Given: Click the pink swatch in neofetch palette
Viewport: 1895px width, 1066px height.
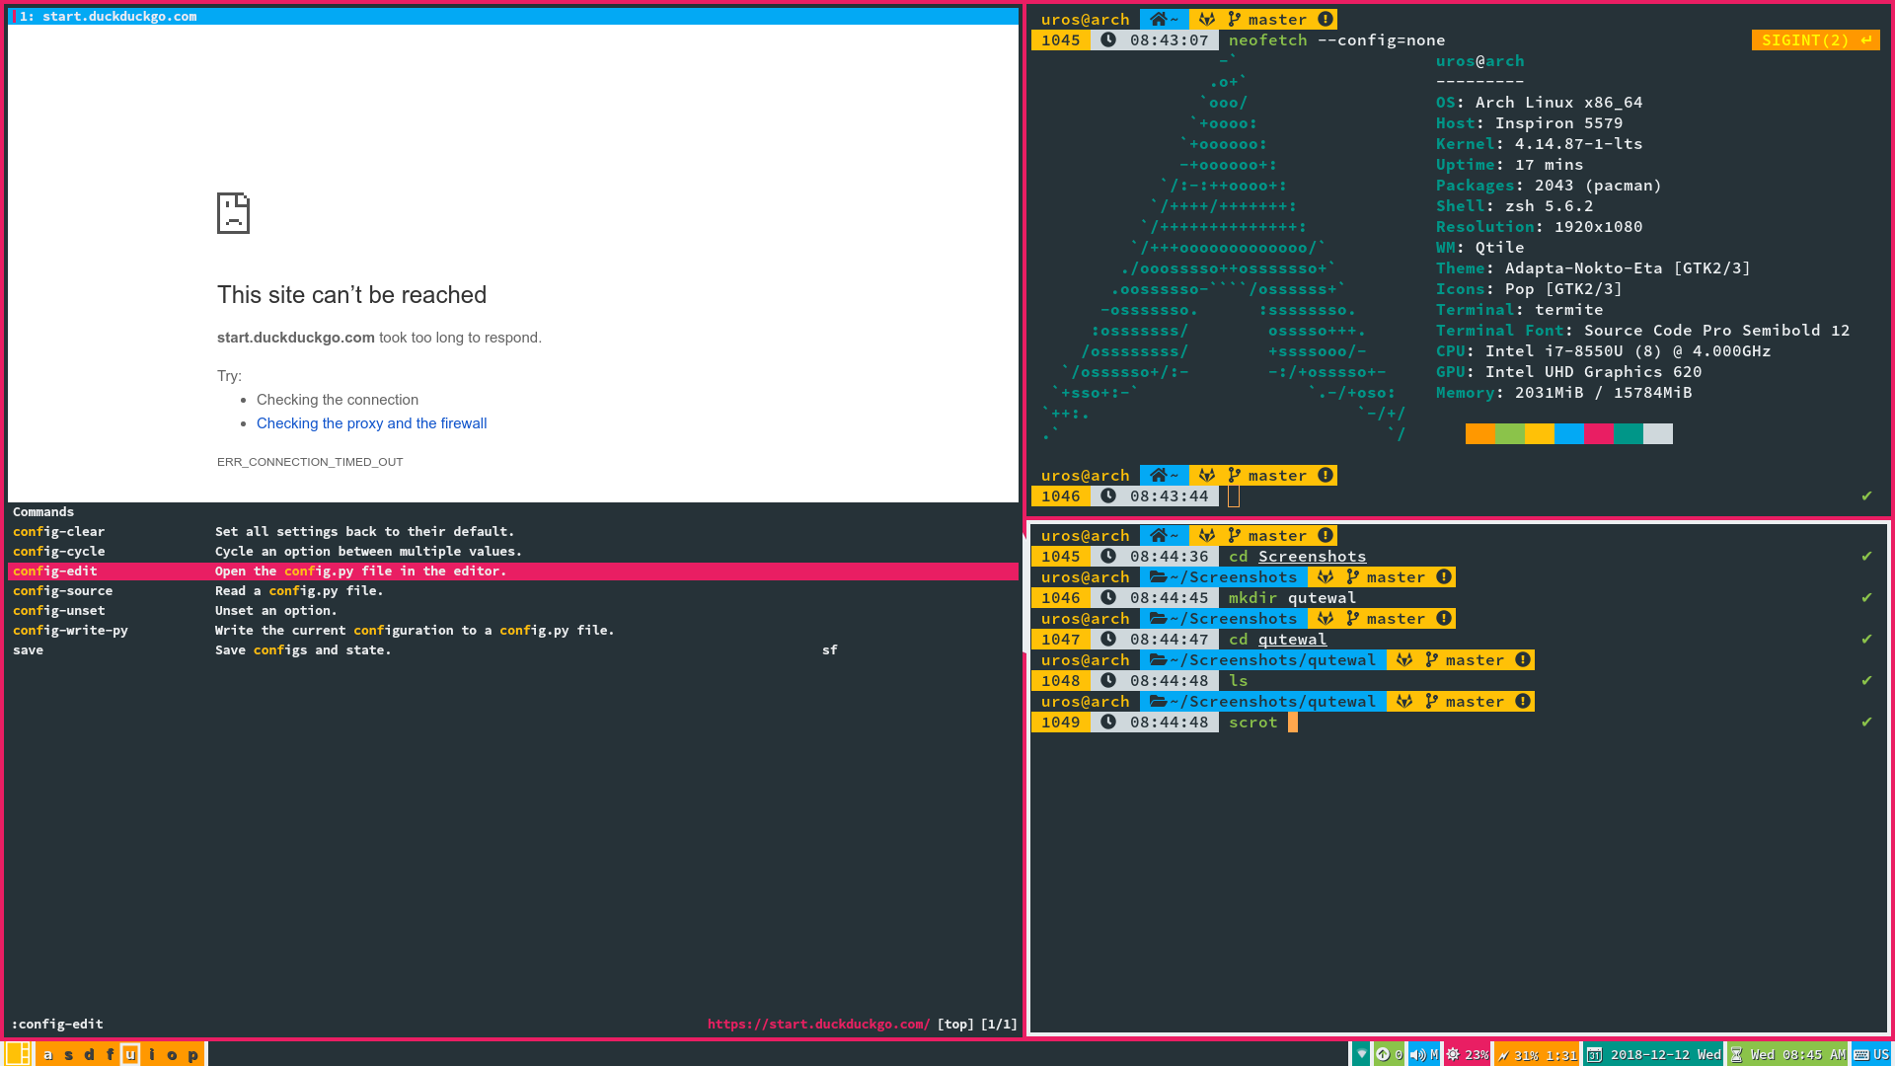Looking at the screenshot, I should [x=1598, y=433].
